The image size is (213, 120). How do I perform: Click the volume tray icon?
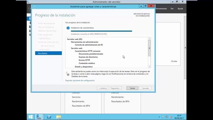pyautogui.click(x=171, y=117)
